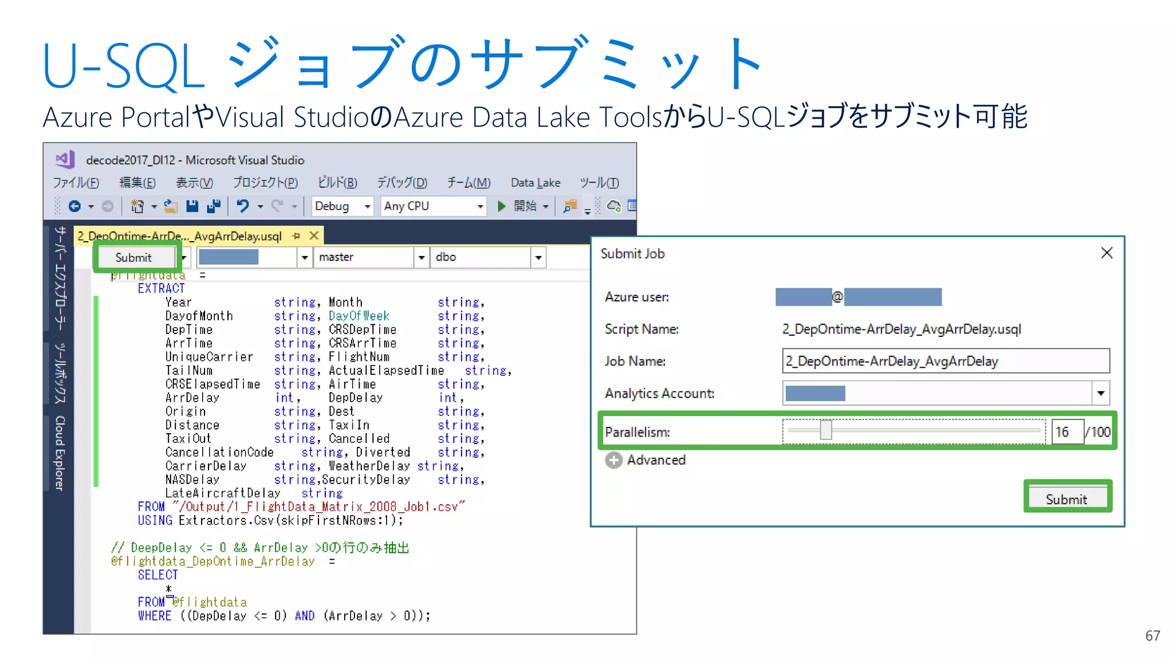Image resolution: width=1173 pixels, height=660 pixels.
Task: Open the Undo history dropdown arrow
Action: coord(260,207)
